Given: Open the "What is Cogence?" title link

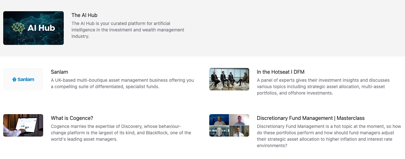Looking at the screenshot, I should pos(72,118).
